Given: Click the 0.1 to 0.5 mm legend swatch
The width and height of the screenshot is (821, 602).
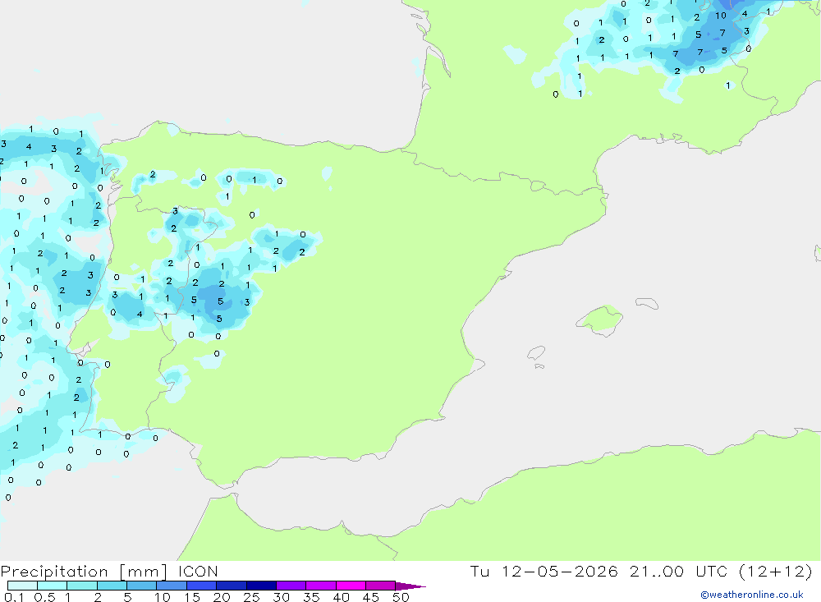Looking at the screenshot, I should [22, 586].
